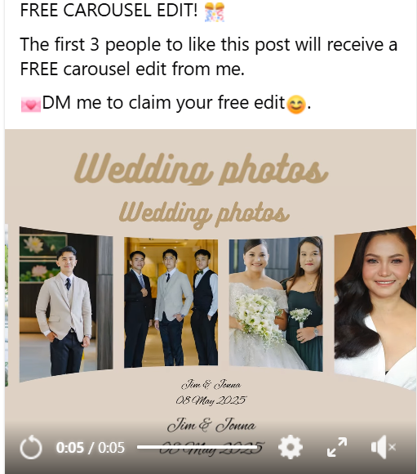
Task: Click the pink heart letter emoji
Action: pyautogui.click(x=30, y=105)
